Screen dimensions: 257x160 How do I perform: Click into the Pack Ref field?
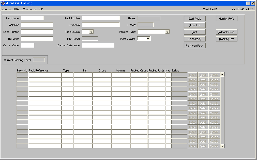coord(37,25)
